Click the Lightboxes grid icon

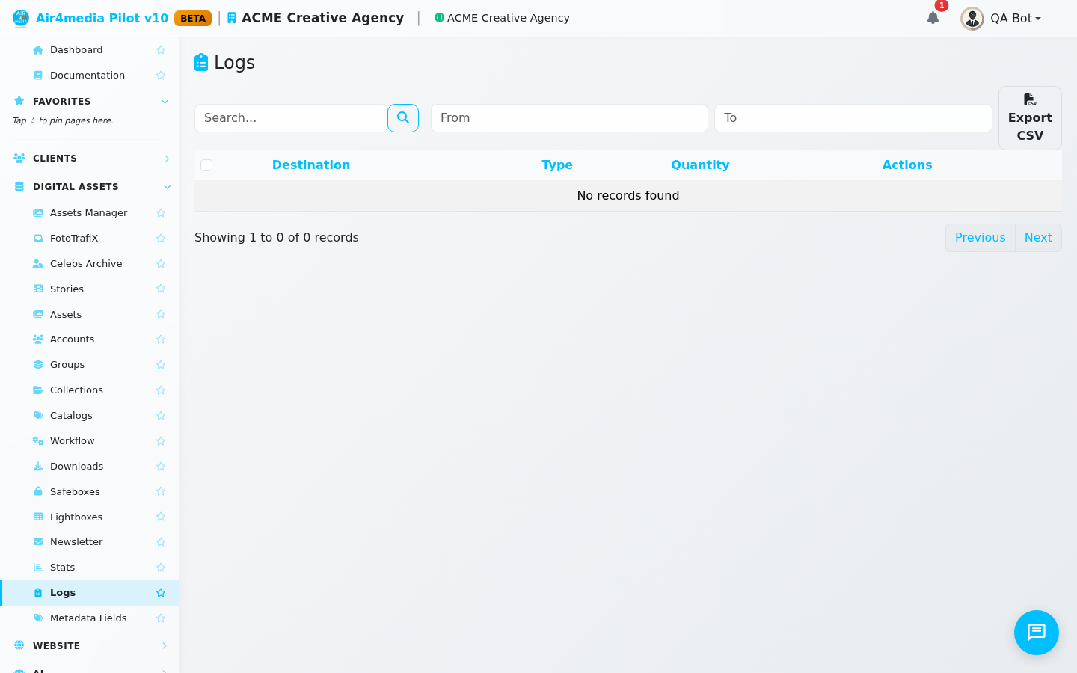pyautogui.click(x=38, y=517)
